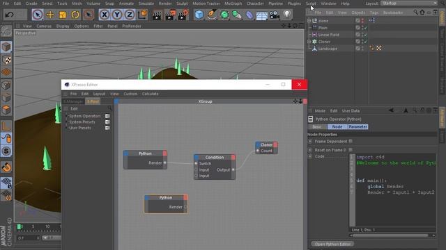Open viewport ProRender menu

[x=132, y=26]
